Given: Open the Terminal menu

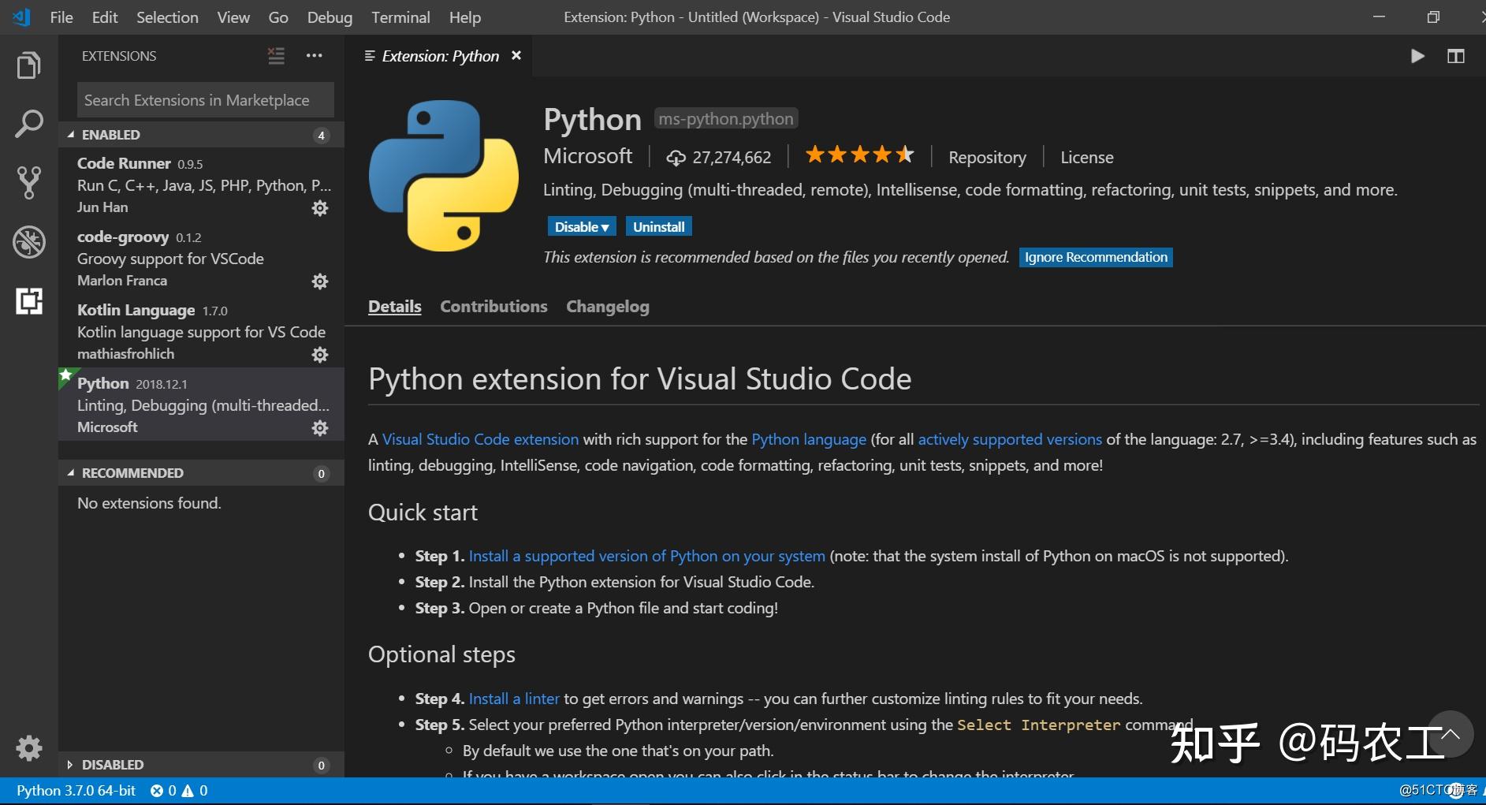Looking at the screenshot, I should point(400,17).
